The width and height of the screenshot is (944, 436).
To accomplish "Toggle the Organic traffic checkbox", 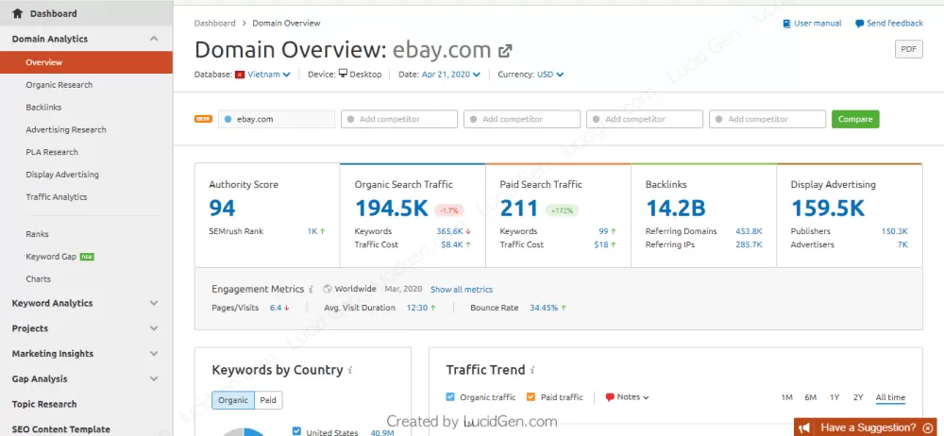I will [450, 397].
